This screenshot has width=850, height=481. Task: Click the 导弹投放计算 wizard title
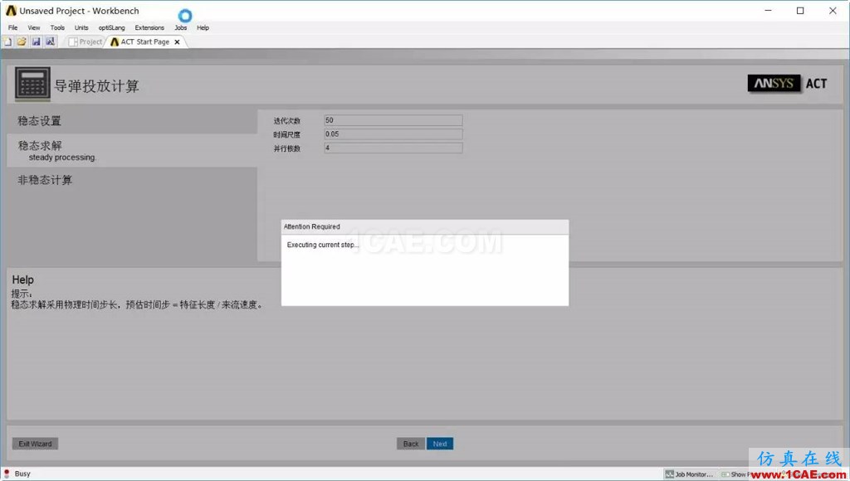tap(96, 86)
